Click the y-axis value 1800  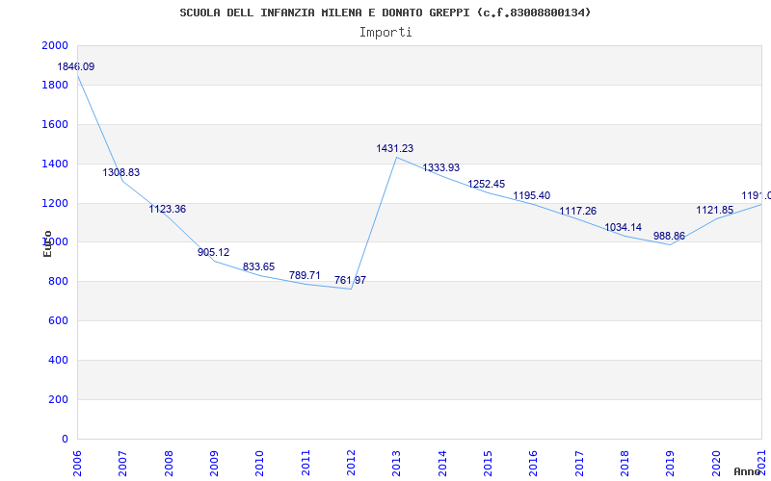pos(55,85)
